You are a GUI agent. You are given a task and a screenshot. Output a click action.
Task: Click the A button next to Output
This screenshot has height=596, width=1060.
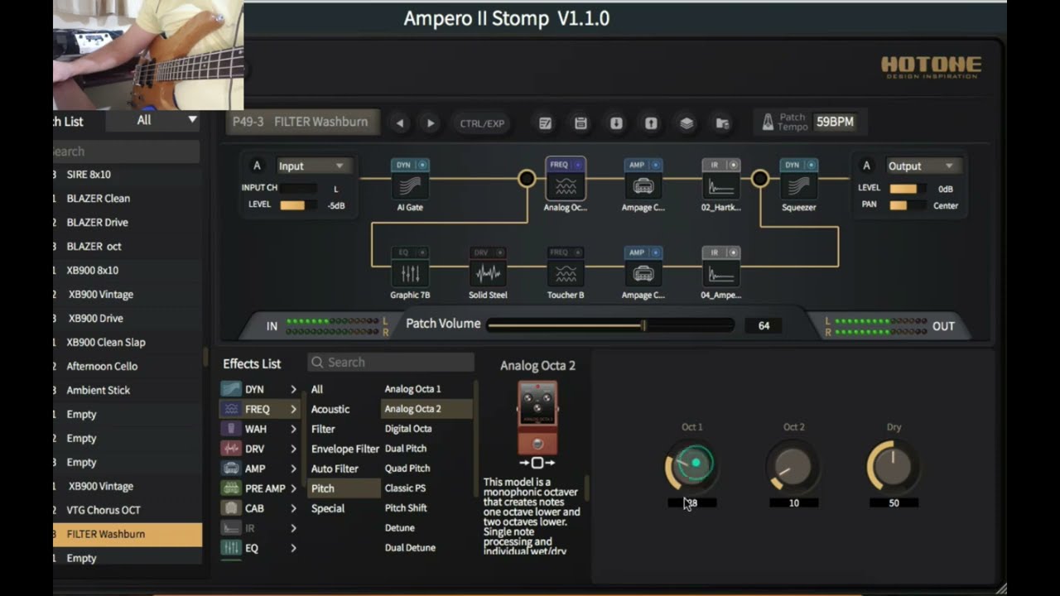pos(867,166)
